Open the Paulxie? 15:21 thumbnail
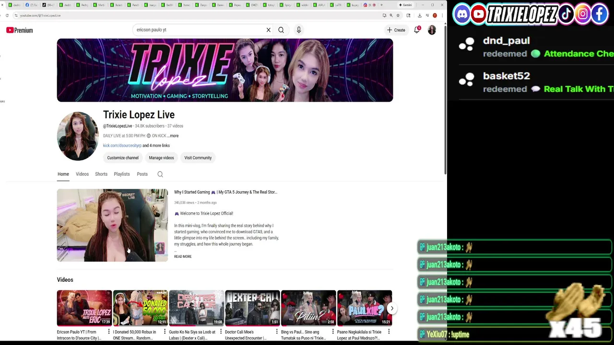Image resolution: width=614 pixels, height=345 pixels. [365, 308]
